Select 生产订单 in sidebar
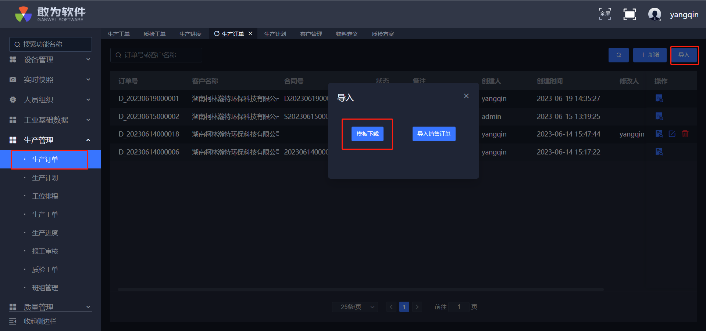Image resolution: width=706 pixels, height=331 pixels. tap(50, 159)
